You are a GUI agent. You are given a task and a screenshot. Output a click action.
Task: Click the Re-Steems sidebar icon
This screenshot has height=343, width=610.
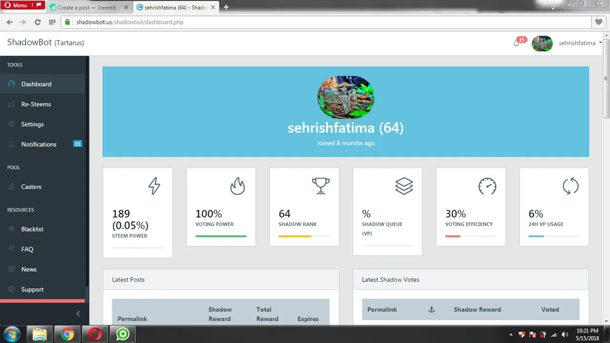11,104
